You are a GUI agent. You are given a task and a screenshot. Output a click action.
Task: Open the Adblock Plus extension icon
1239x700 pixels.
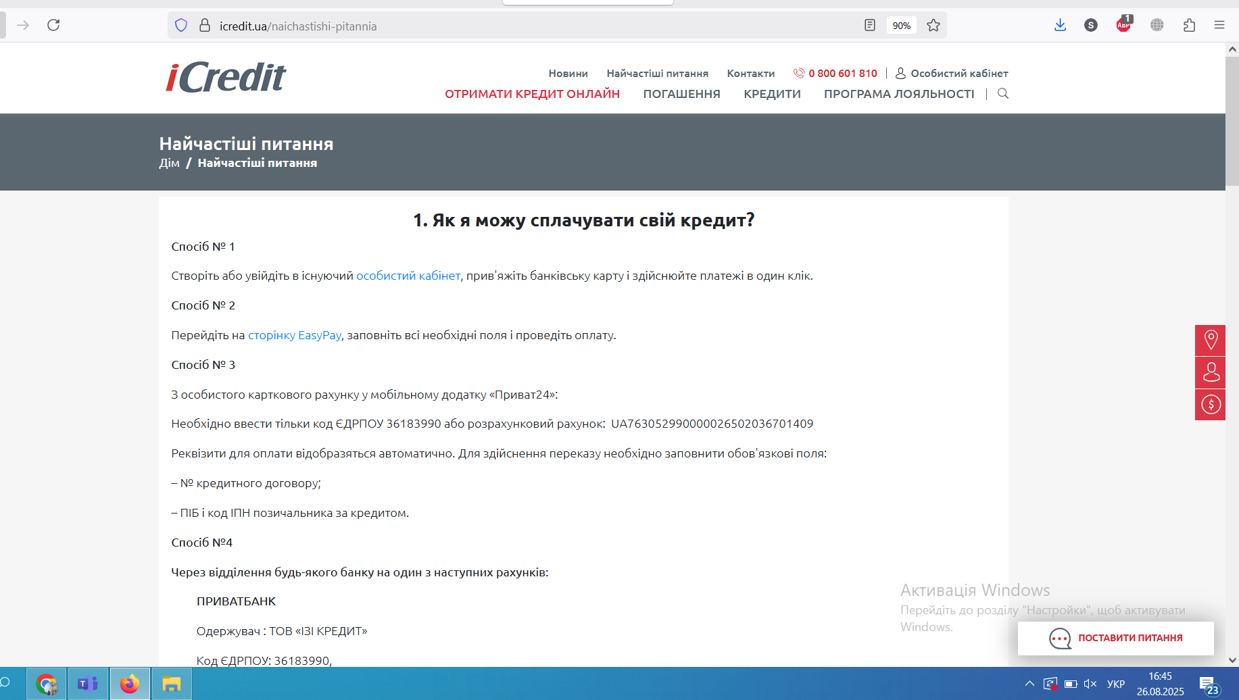pos(1124,24)
